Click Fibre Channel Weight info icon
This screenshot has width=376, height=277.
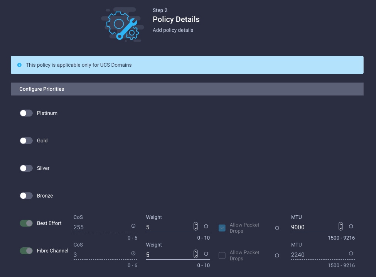[206, 254]
